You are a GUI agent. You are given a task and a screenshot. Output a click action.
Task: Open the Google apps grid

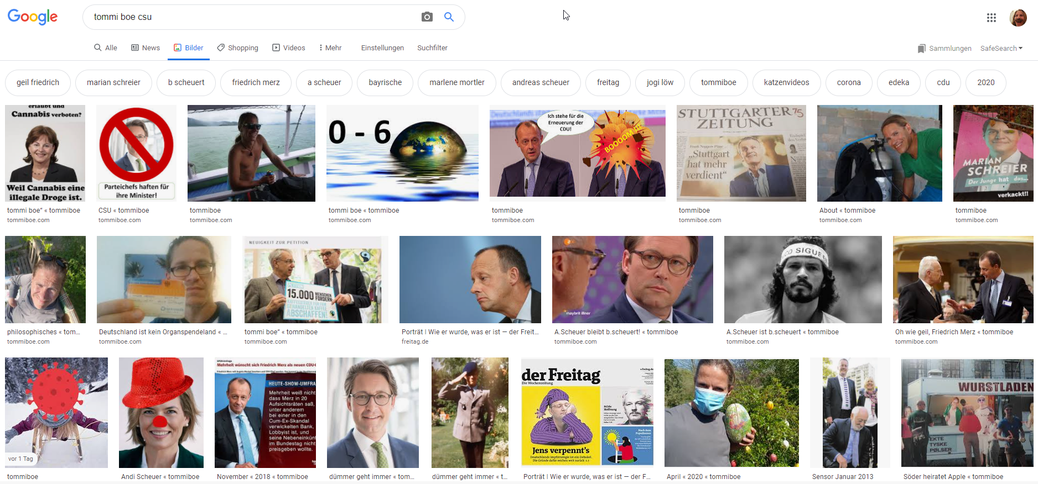991,18
